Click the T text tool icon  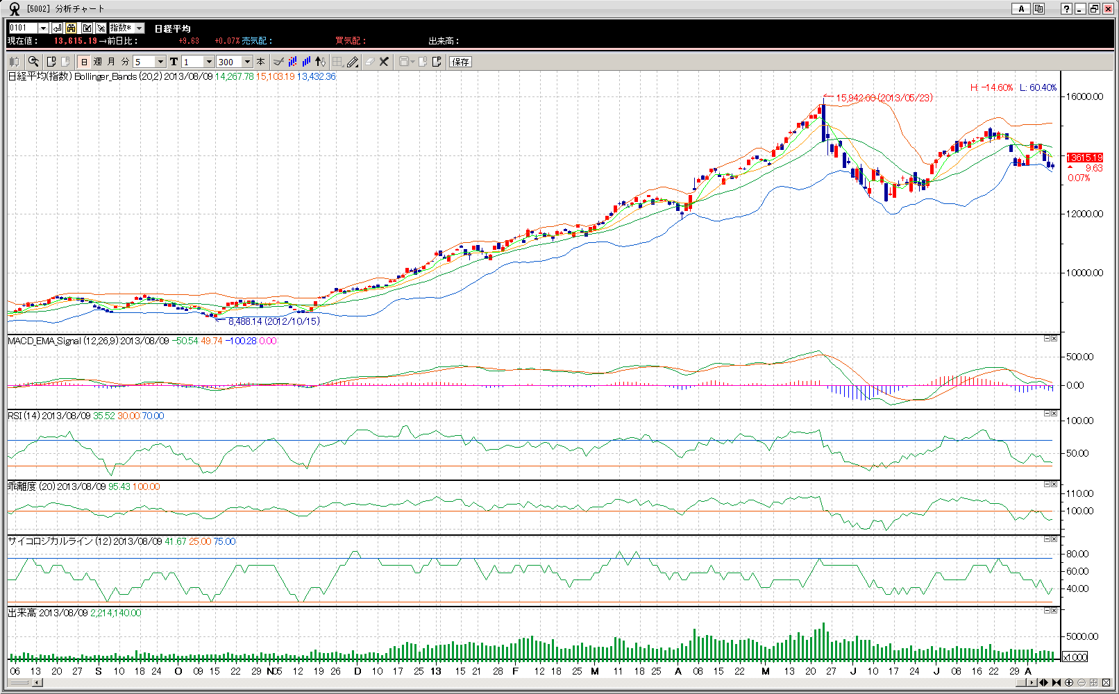(174, 62)
